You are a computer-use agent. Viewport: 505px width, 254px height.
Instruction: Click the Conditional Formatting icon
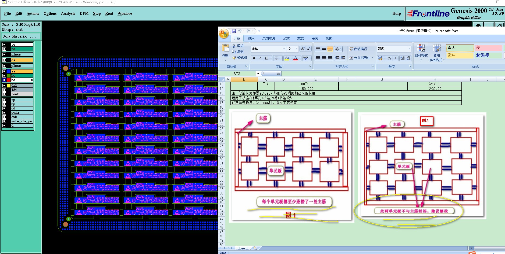[x=421, y=48]
